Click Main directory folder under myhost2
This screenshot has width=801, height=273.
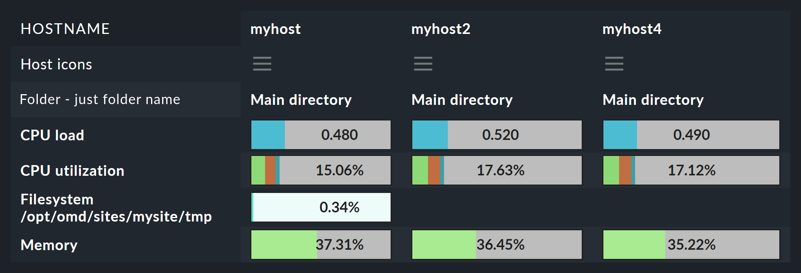(x=462, y=100)
